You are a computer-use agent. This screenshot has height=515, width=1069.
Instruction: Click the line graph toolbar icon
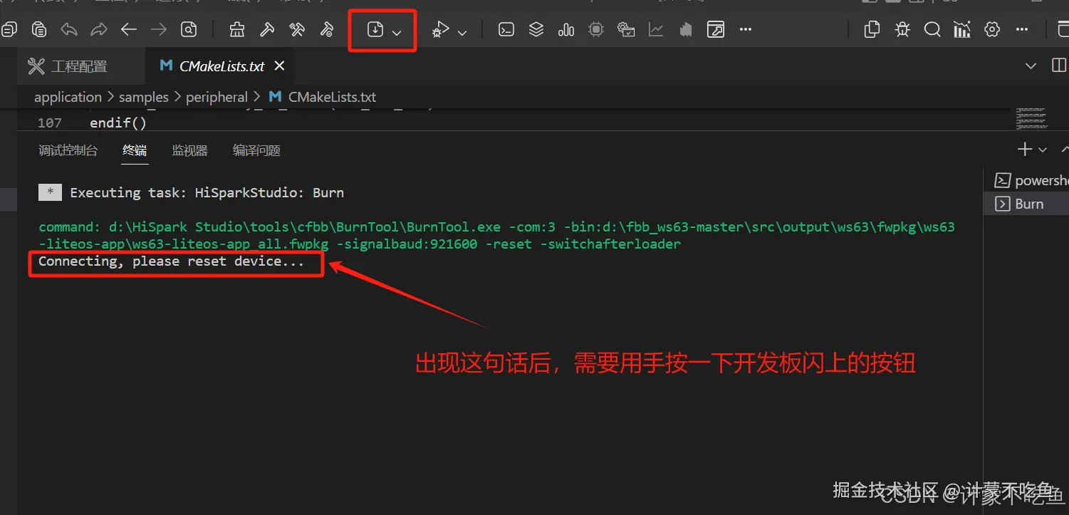[656, 29]
